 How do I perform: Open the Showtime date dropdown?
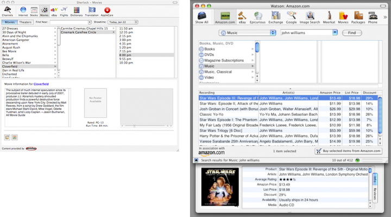coord(123,22)
